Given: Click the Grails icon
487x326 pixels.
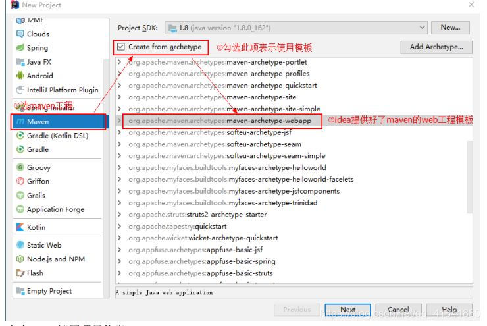Looking at the screenshot, I should pyautogui.click(x=20, y=195).
